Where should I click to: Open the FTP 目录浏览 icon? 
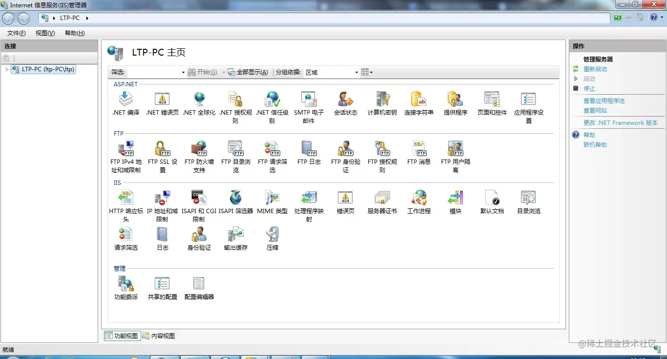(236, 148)
